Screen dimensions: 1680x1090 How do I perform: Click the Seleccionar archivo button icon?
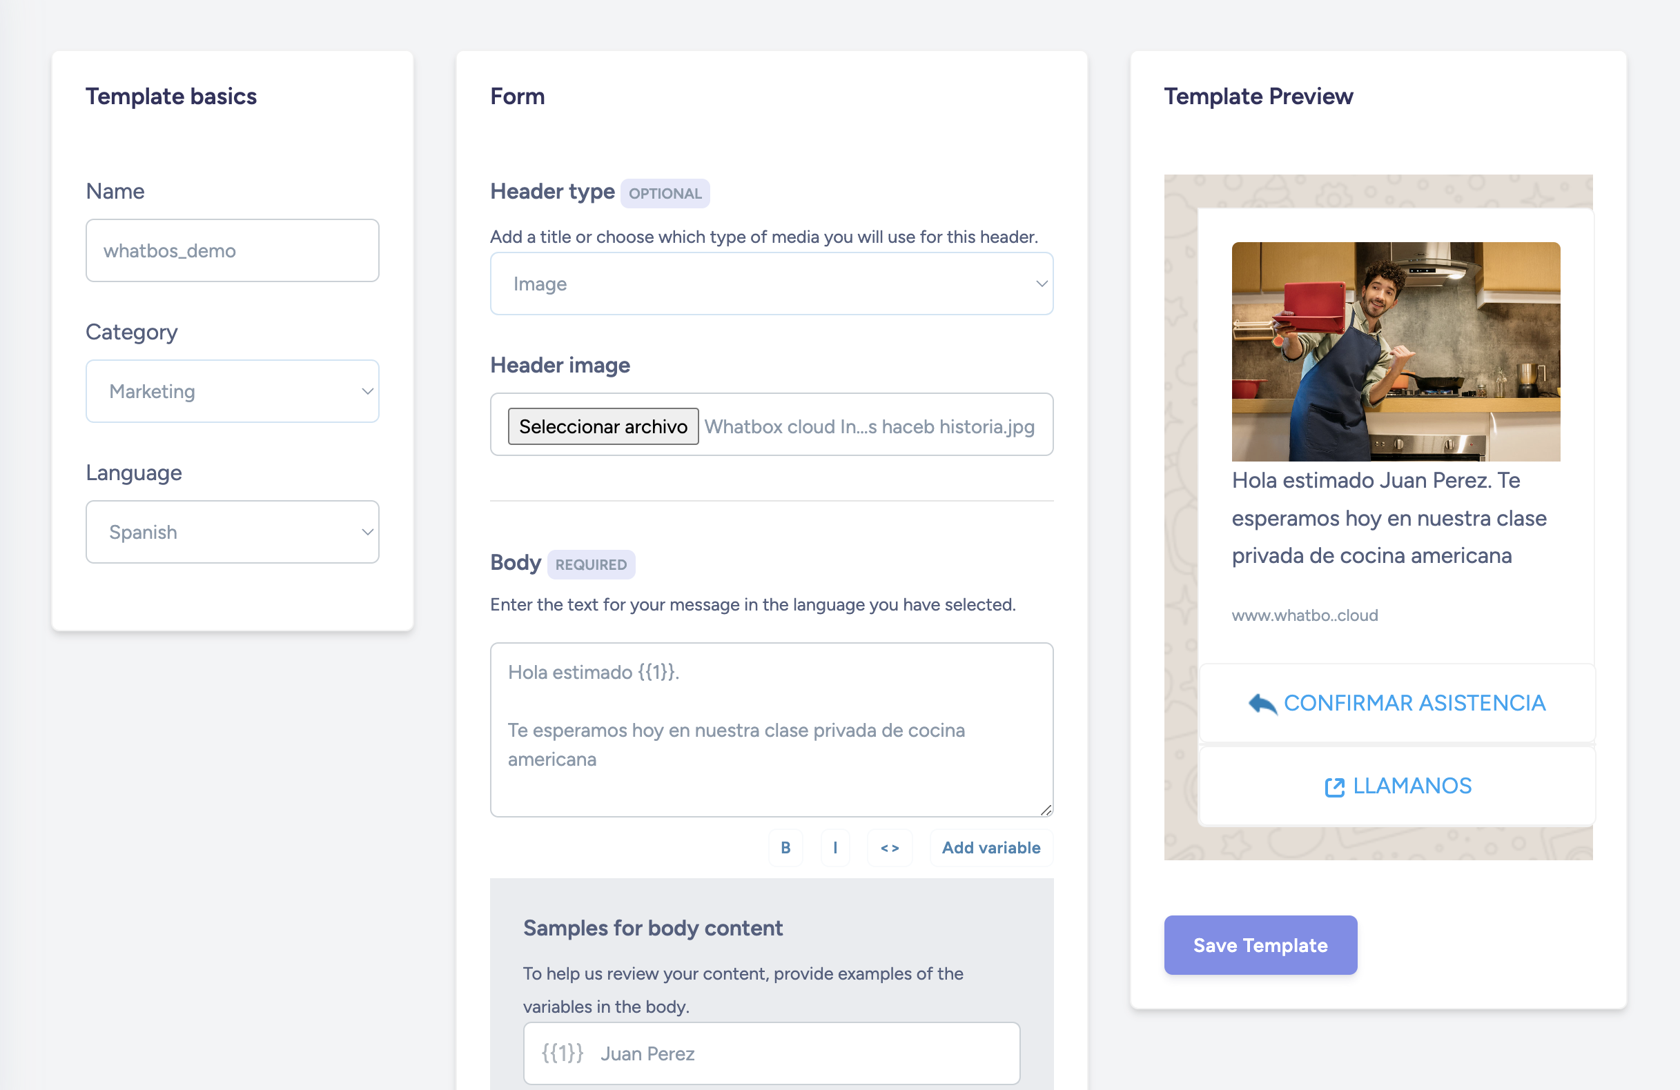pos(603,426)
